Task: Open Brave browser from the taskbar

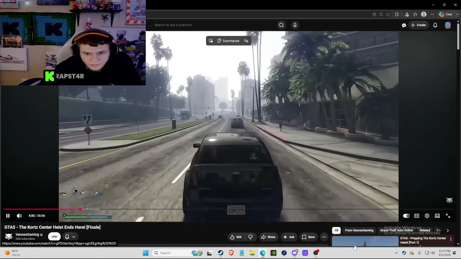Action: [231, 253]
